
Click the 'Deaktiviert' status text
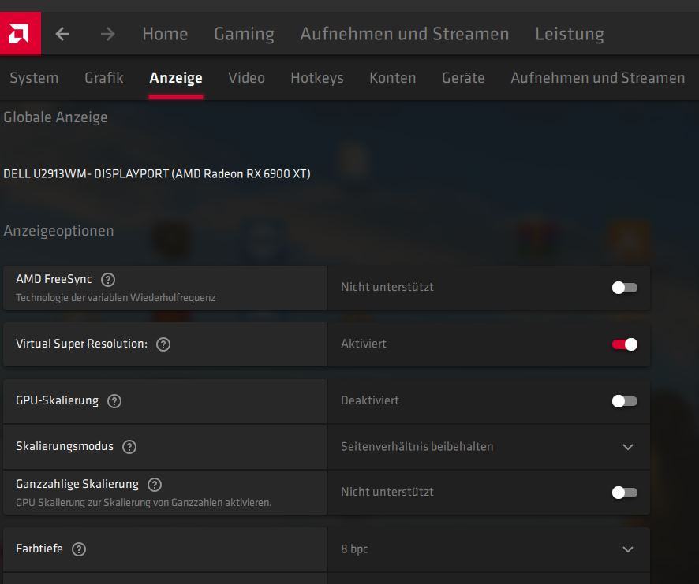(370, 400)
